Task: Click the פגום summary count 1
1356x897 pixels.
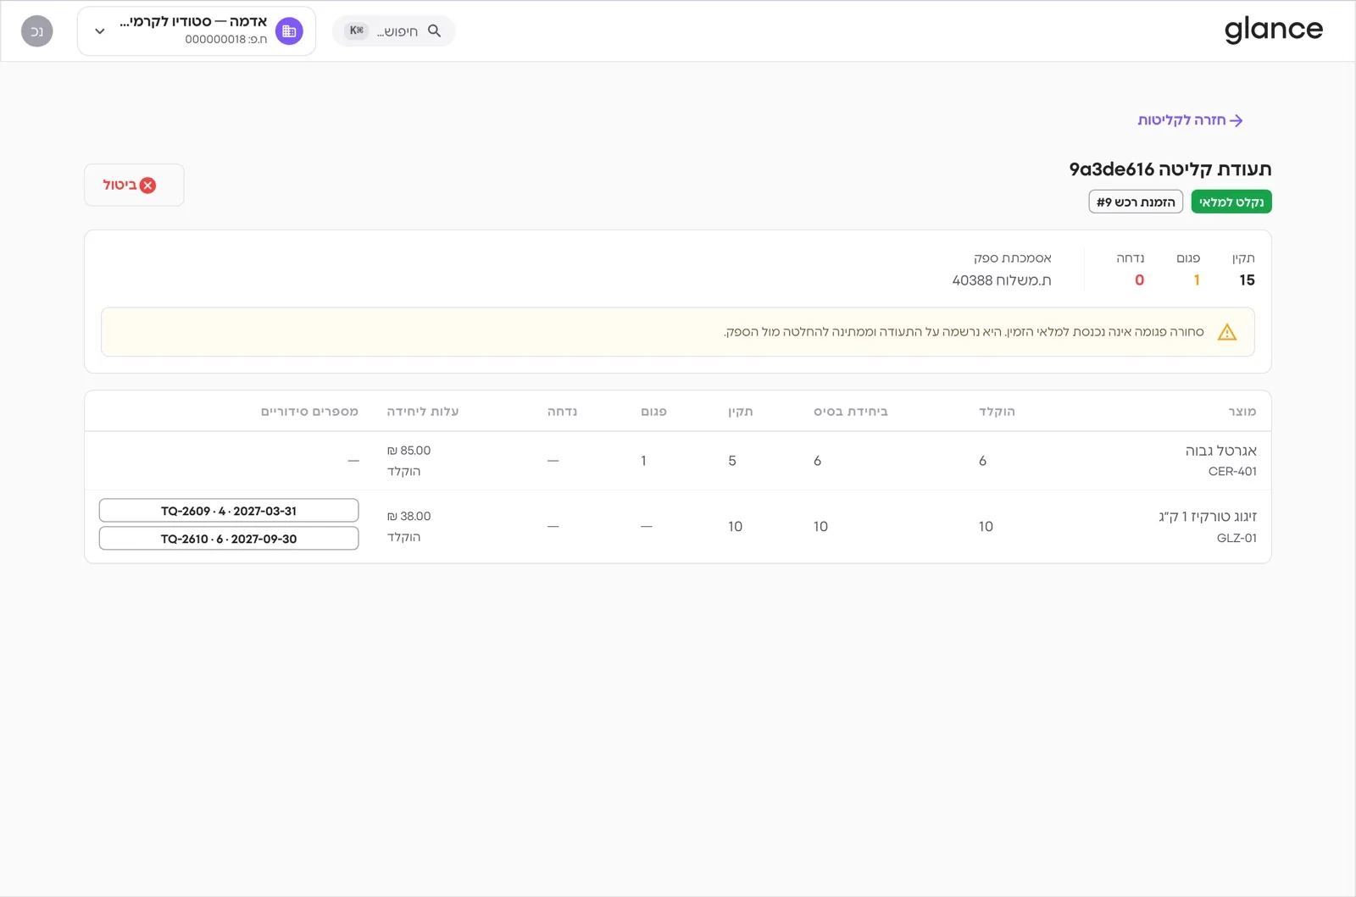Action: click(x=1197, y=280)
